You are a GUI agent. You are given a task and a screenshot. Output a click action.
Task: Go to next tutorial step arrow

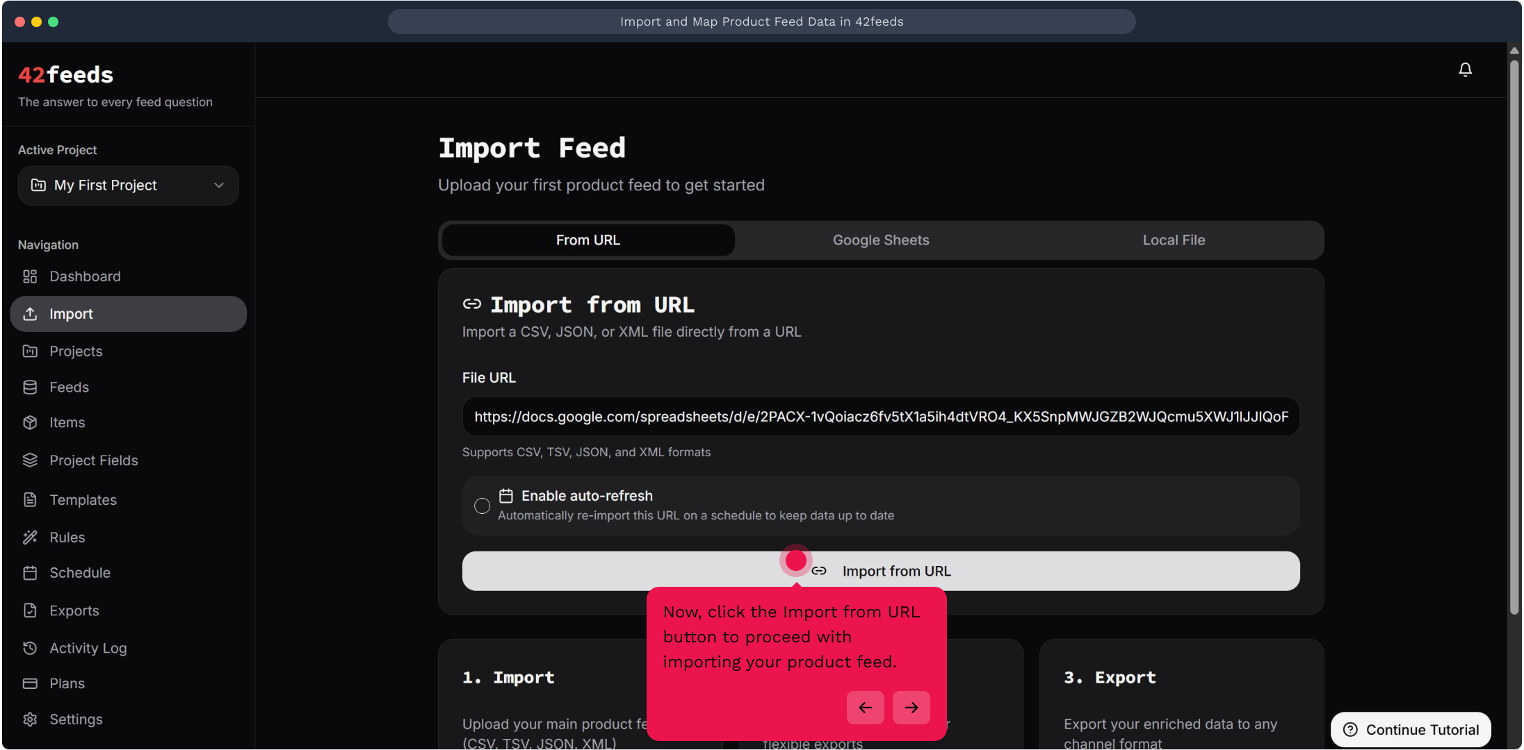911,707
